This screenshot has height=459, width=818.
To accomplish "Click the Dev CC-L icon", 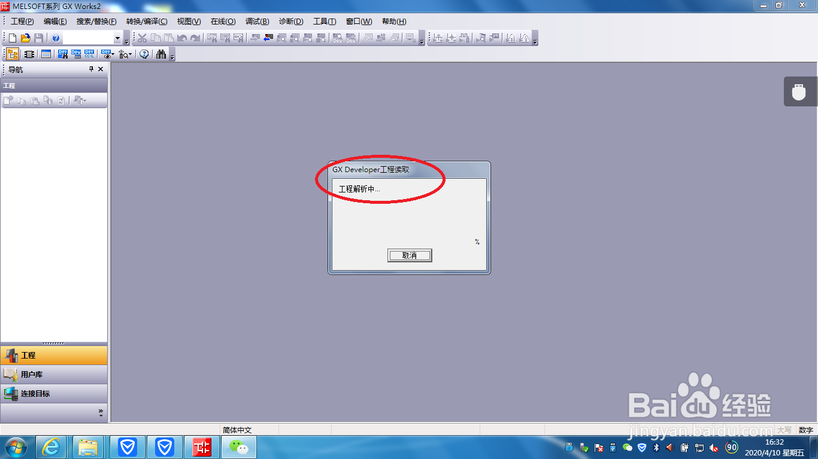I will pyautogui.click(x=89, y=54).
